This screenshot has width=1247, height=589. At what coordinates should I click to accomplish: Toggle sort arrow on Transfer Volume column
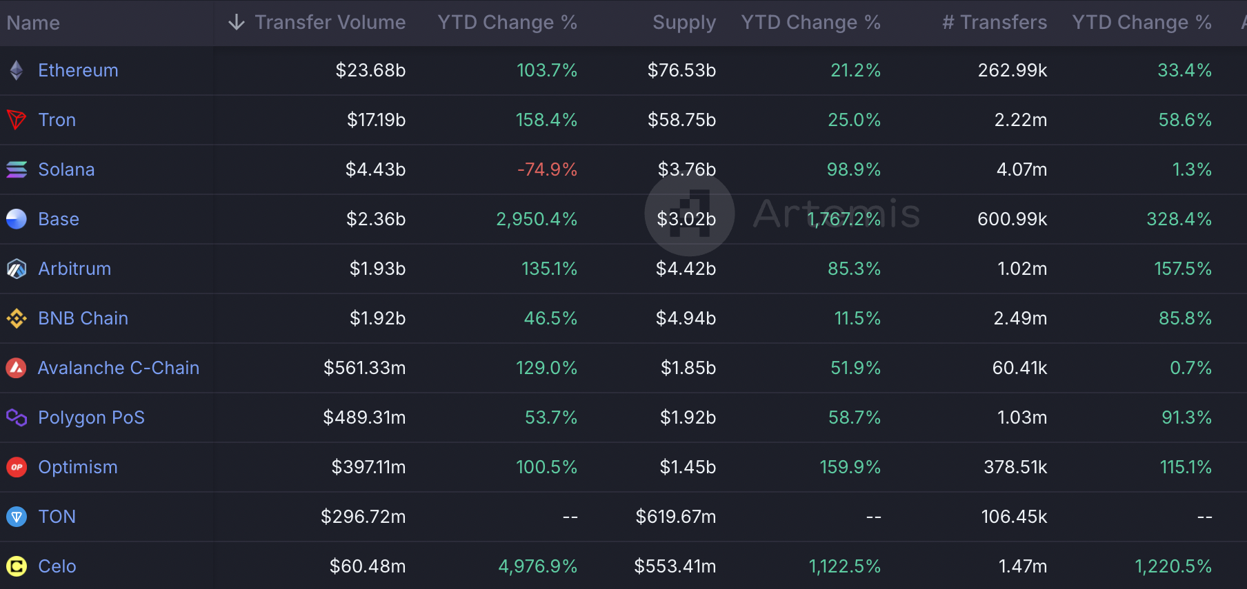[x=237, y=23]
